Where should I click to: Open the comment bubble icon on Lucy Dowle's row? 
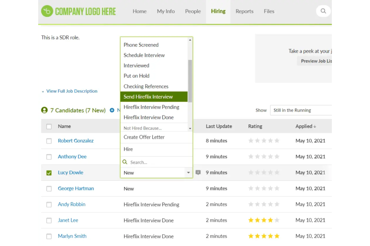pos(198,172)
